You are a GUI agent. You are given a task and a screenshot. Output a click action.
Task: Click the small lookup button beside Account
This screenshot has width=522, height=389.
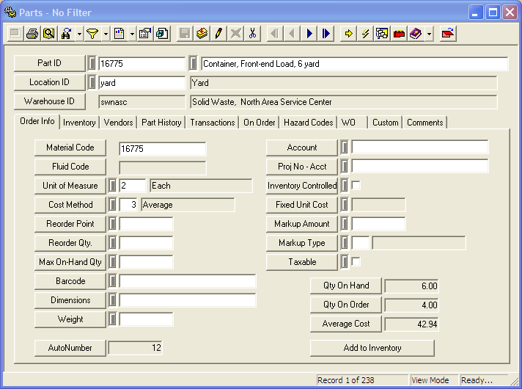pos(345,148)
